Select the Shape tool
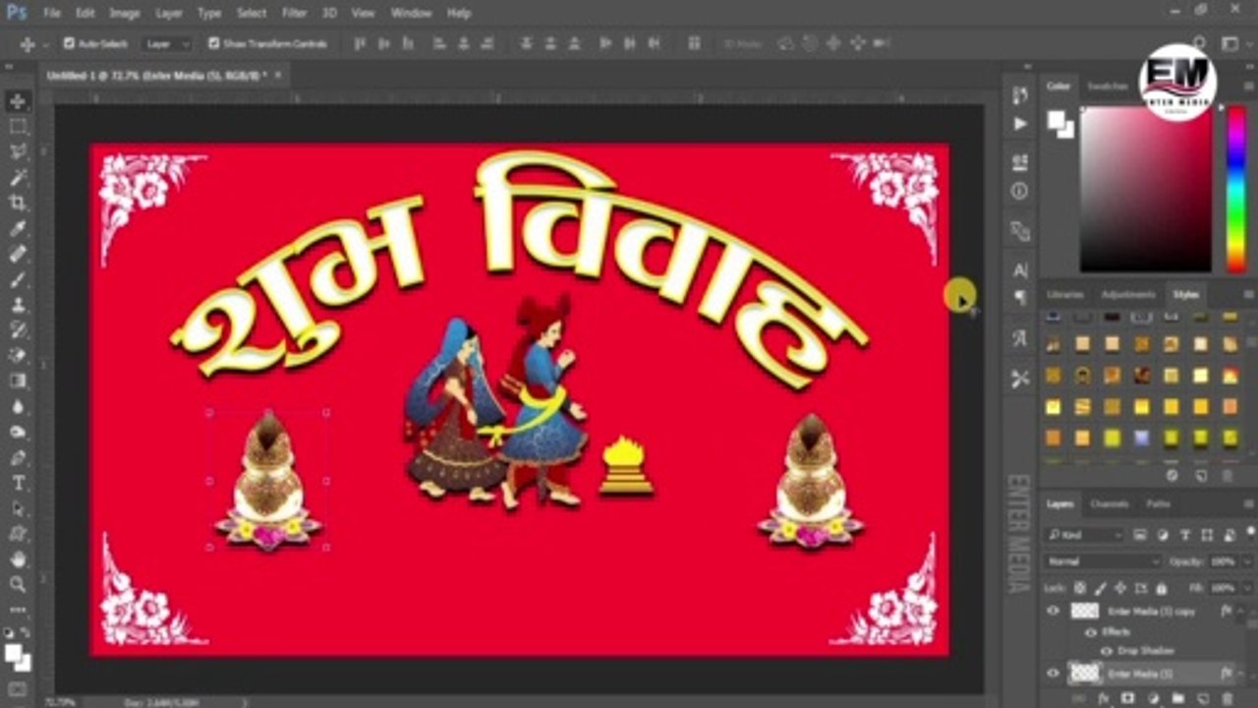The image size is (1258, 708). 18,534
